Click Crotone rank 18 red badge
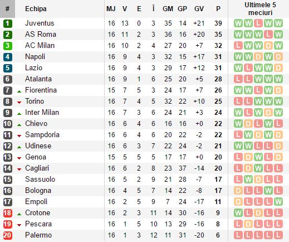The image size is (289, 242). tap(8, 213)
